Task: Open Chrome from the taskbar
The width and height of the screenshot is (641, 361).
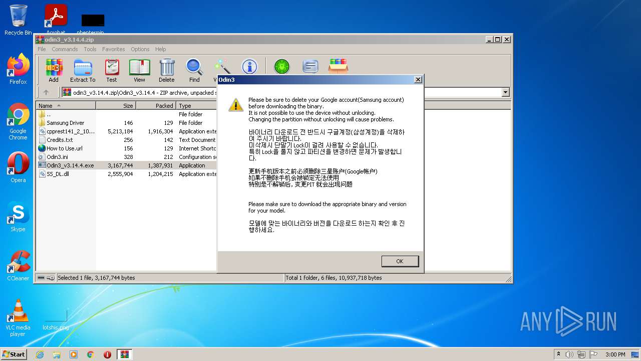Action: [91, 354]
